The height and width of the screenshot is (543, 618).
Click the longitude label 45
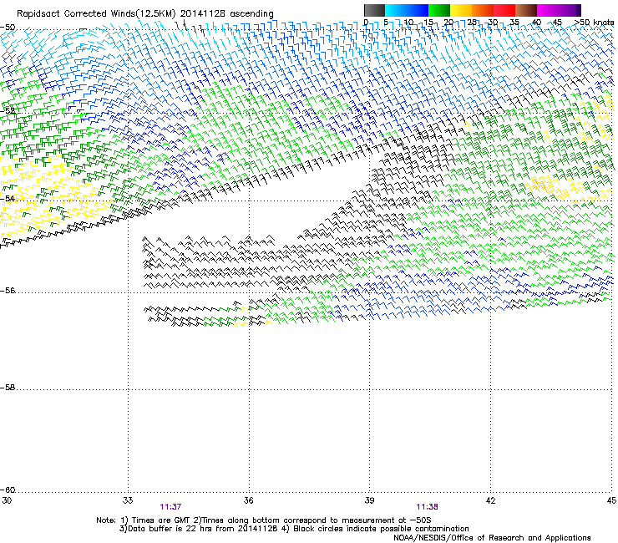[611, 500]
